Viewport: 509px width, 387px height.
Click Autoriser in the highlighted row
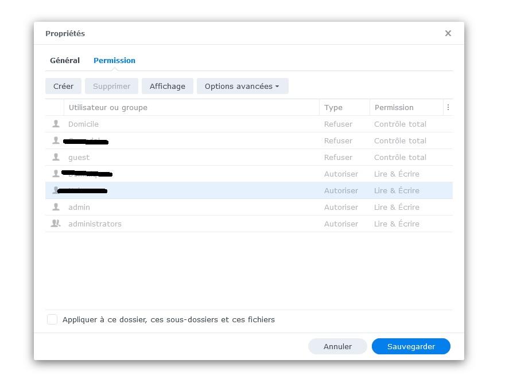coord(341,190)
